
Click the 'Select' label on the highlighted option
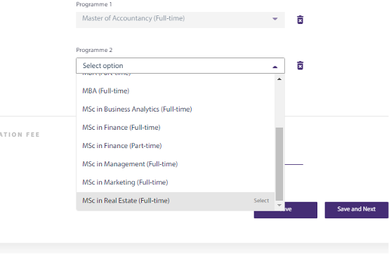261,201
